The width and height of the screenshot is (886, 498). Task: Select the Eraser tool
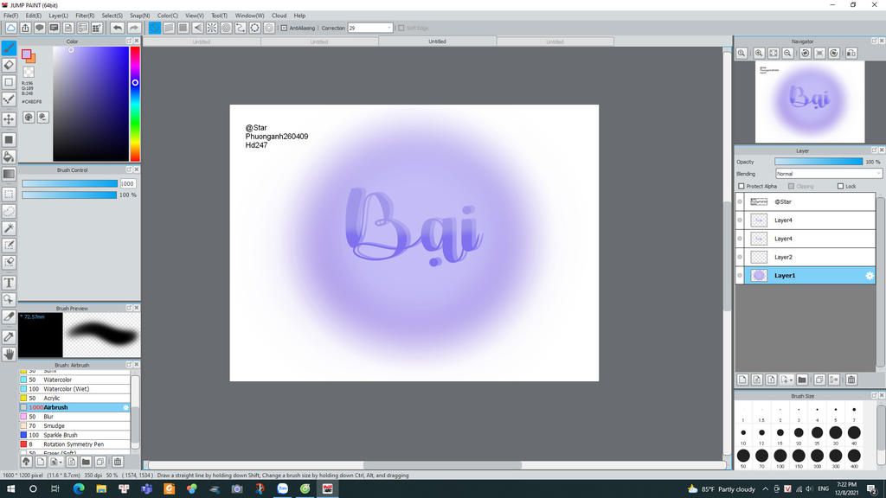[9, 65]
